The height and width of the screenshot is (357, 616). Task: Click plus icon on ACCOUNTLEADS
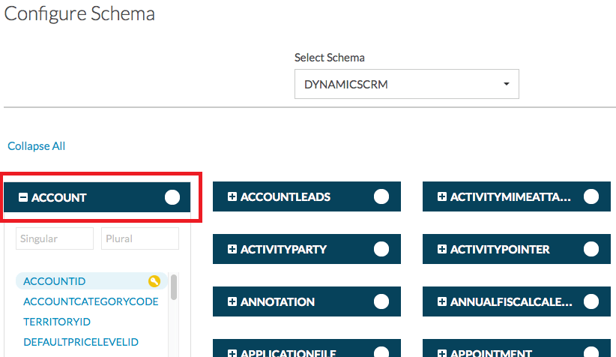pyautogui.click(x=232, y=197)
